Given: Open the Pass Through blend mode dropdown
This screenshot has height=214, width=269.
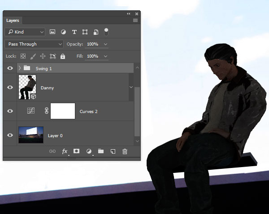Looking at the screenshot, I should point(35,44).
